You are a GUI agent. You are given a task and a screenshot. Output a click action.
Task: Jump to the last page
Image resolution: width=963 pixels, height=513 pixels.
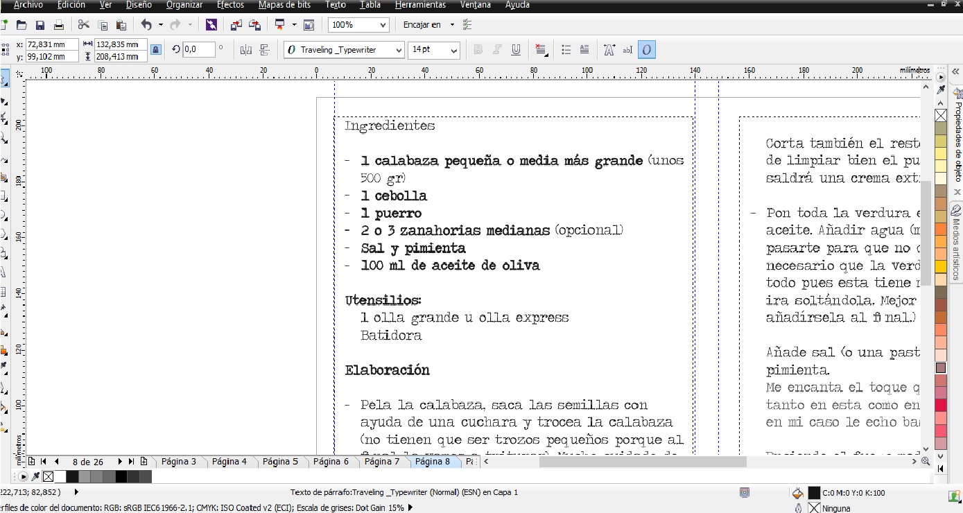(131, 461)
